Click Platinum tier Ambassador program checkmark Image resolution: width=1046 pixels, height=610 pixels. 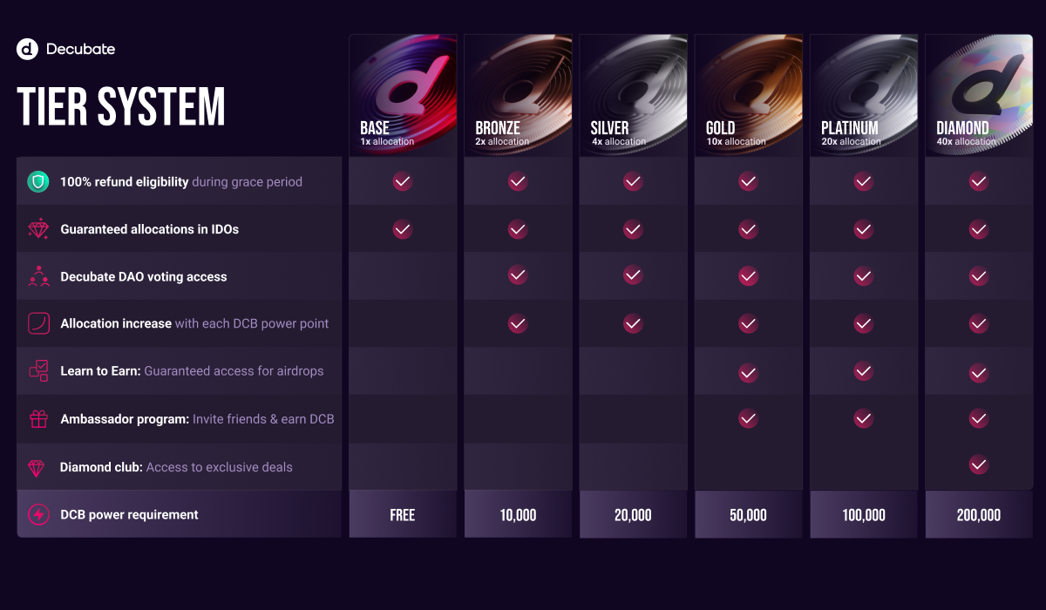tap(863, 418)
